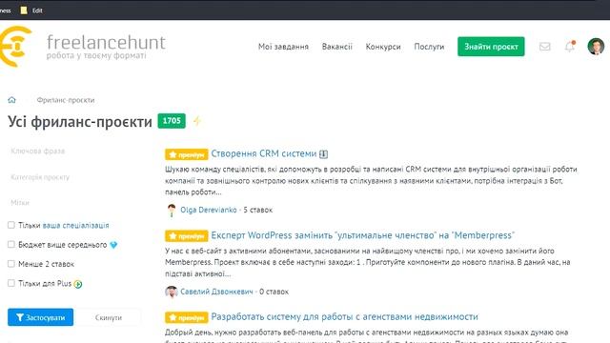The image size is (610, 343).
Task: Select 'Послуги' in the navigation
Action: click(429, 47)
